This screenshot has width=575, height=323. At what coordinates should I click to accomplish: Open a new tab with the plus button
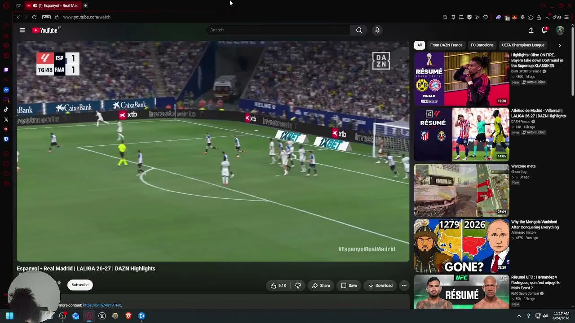[x=85, y=5]
